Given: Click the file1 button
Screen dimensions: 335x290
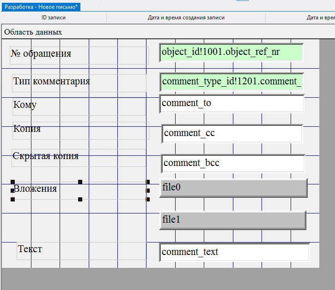Looking at the screenshot, I should 232,220.
